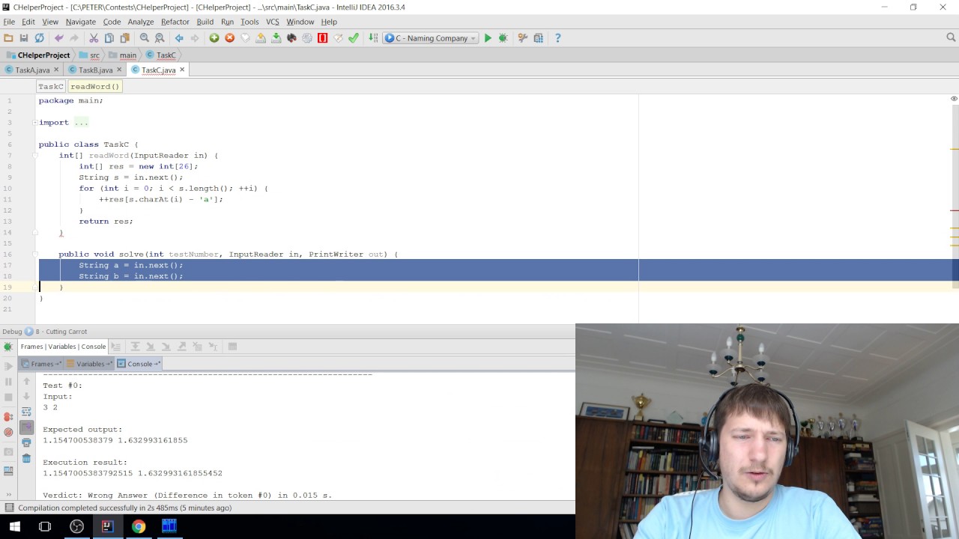Image resolution: width=959 pixels, height=539 pixels.
Task: Open Search Everywhere magnifier at top right
Action: 951,37
